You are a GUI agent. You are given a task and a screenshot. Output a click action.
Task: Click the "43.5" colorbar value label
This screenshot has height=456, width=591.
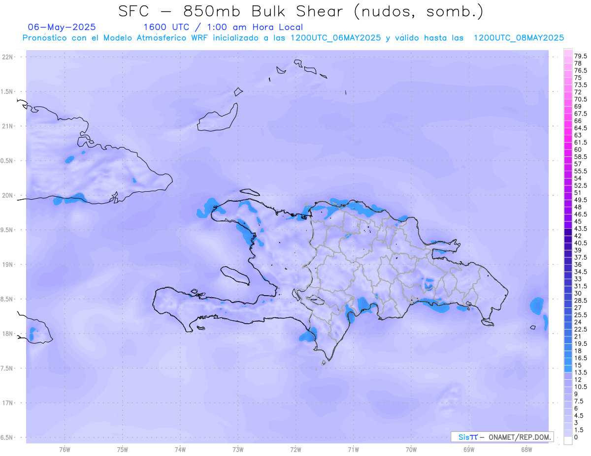(x=581, y=229)
